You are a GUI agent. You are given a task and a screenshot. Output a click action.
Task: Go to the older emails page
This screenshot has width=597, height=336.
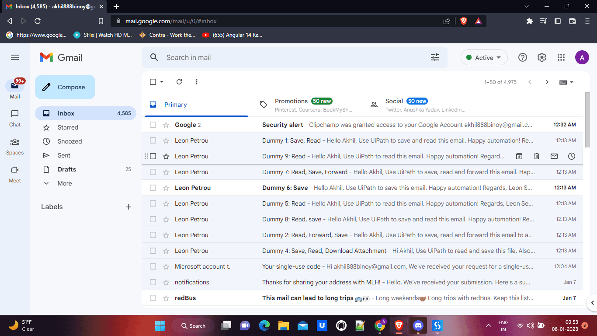point(547,82)
